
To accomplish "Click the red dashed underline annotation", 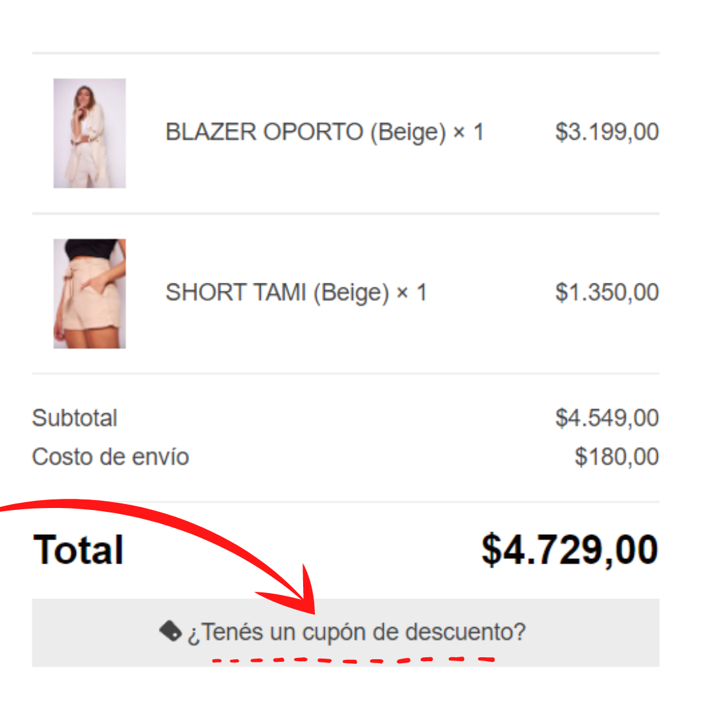I will (x=353, y=661).
